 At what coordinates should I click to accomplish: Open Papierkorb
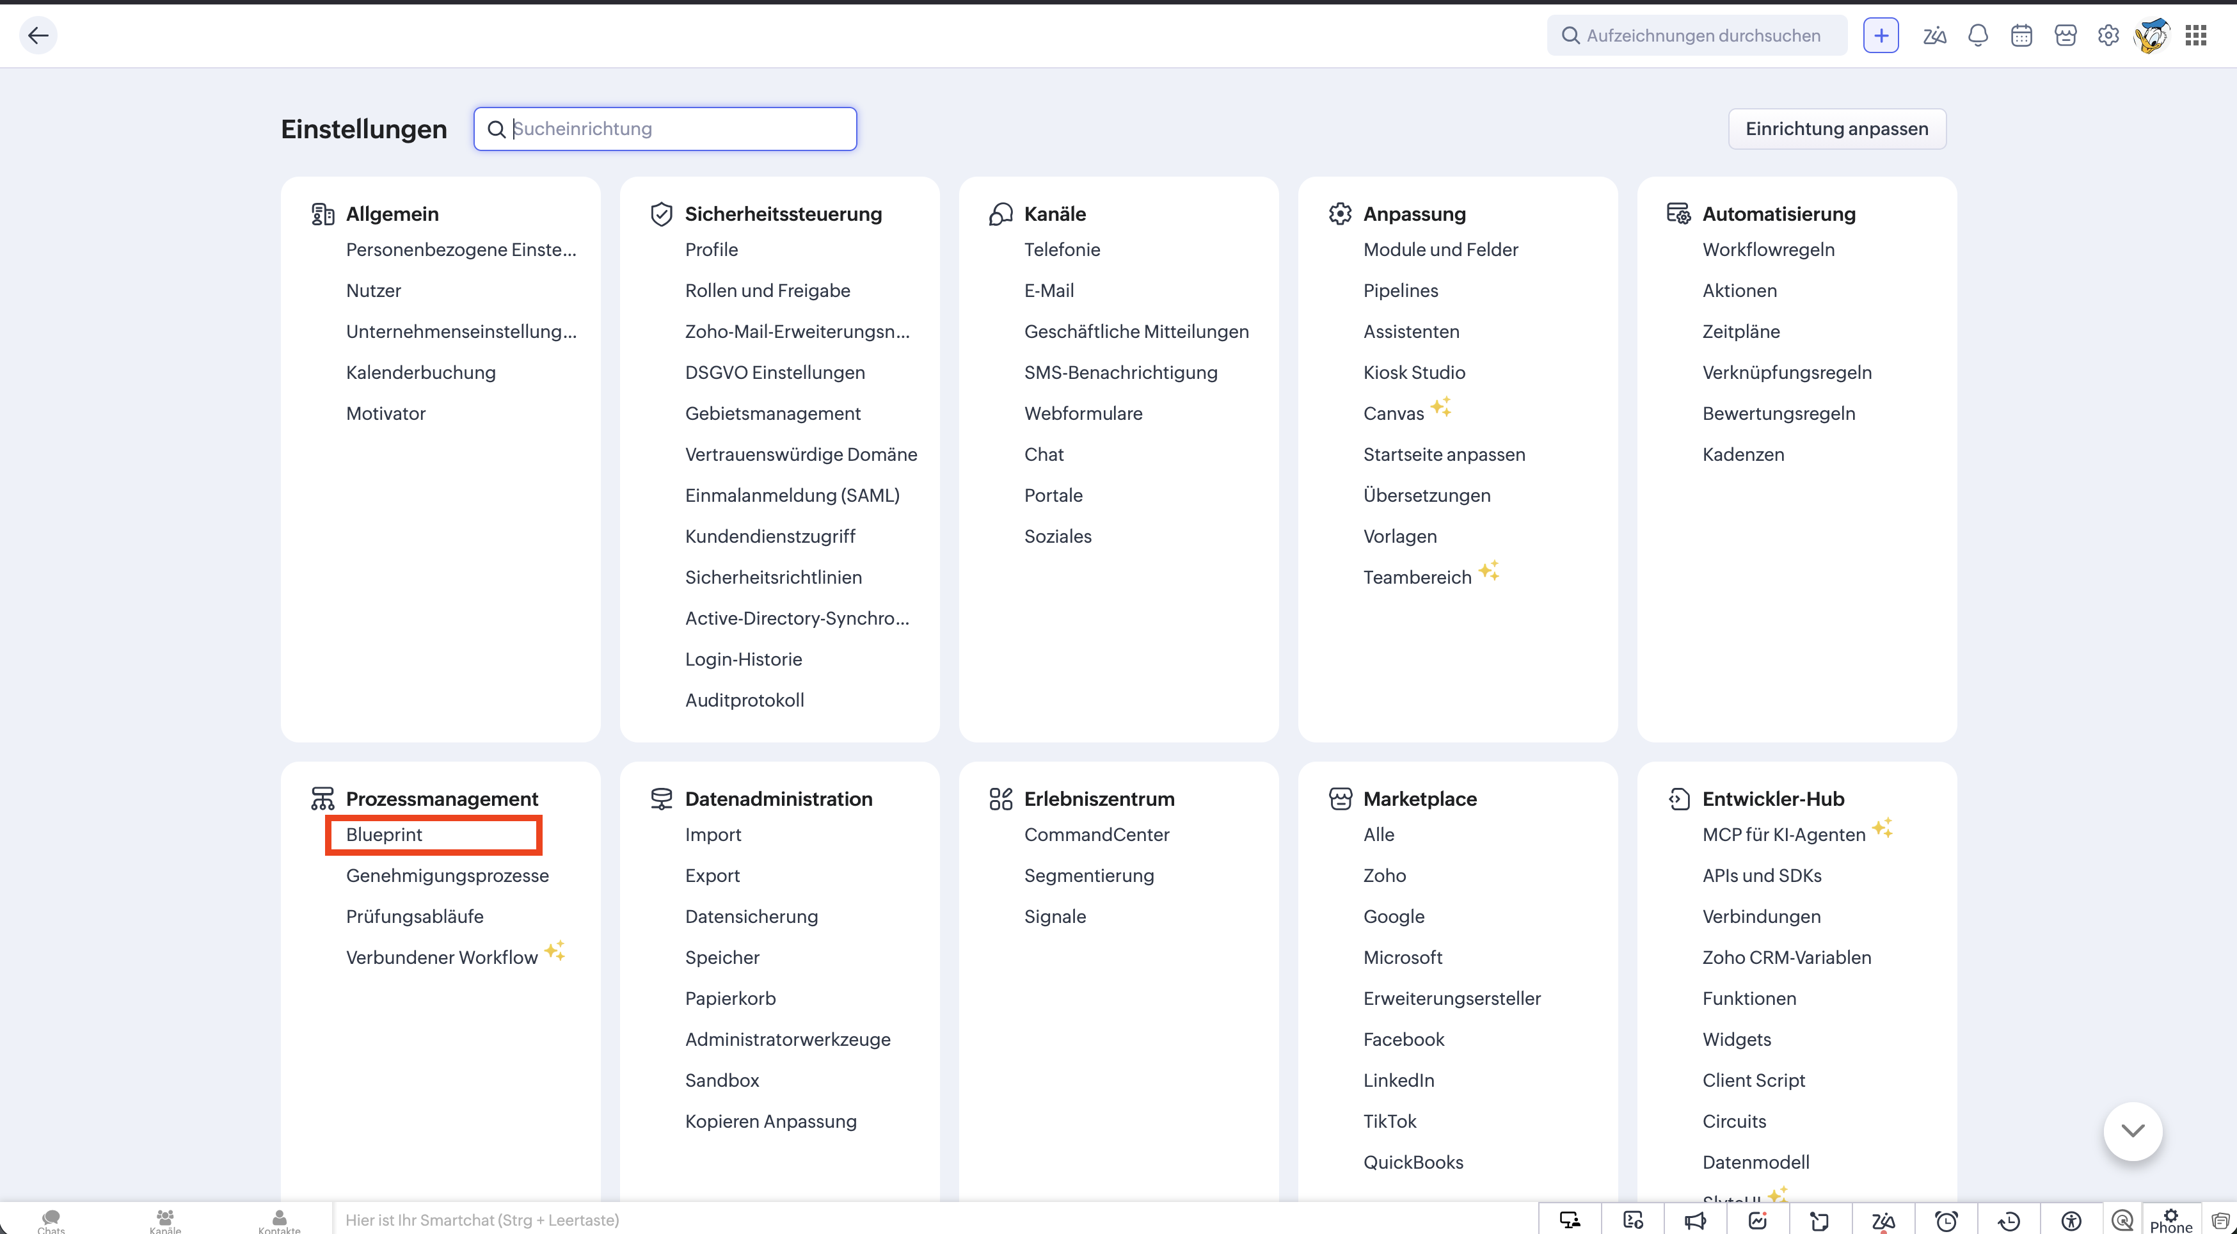click(x=730, y=998)
